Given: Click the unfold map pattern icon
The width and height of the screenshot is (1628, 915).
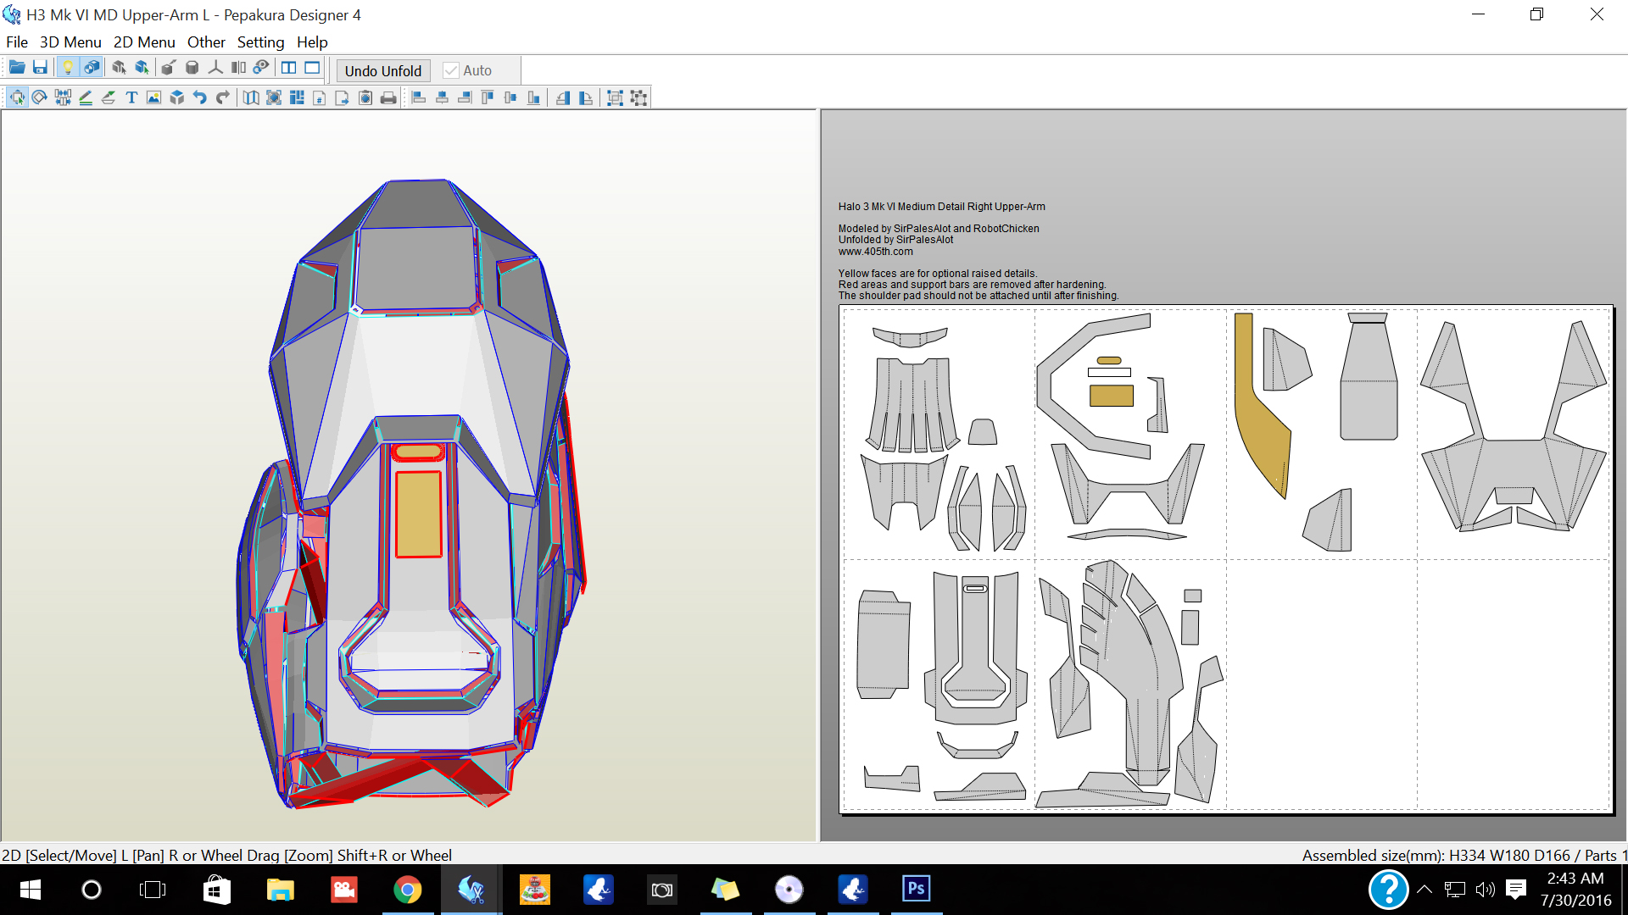Looking at the screenshot, I should (251, 97).
